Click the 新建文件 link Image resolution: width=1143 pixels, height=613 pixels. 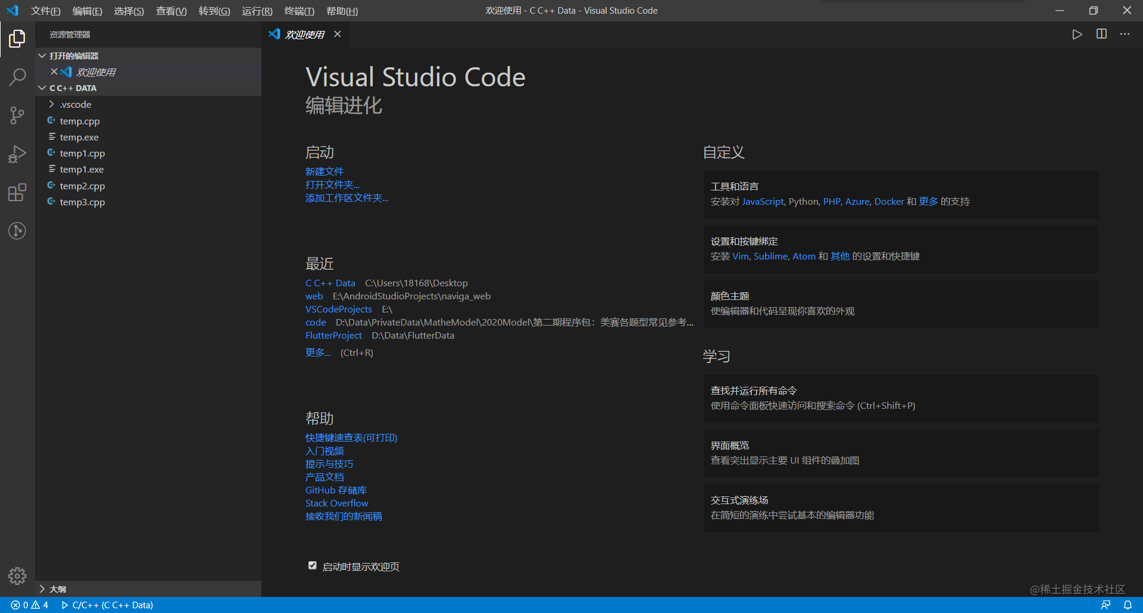coord(324,171)
